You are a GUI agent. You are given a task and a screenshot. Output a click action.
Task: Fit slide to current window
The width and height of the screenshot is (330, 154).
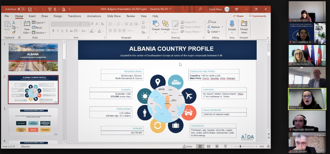click(268, 146)
